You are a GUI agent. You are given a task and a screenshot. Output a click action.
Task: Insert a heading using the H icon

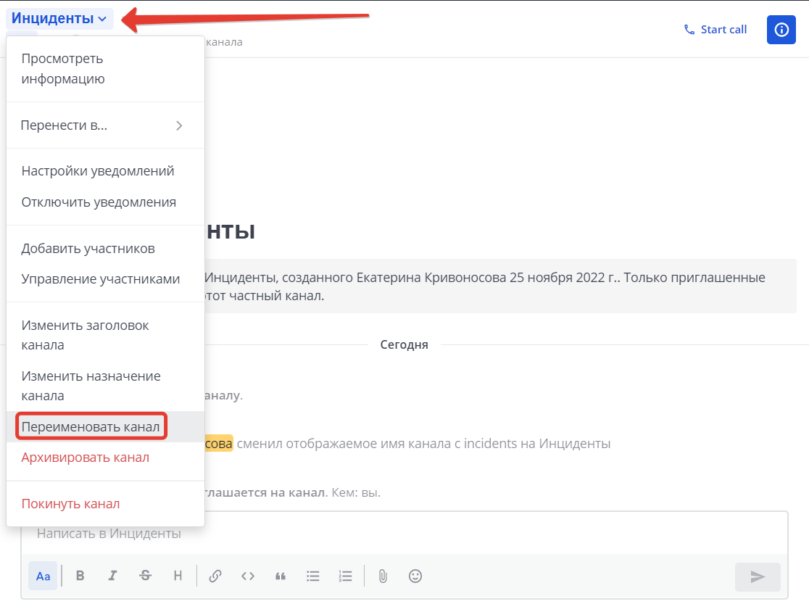tap(178, 576)
